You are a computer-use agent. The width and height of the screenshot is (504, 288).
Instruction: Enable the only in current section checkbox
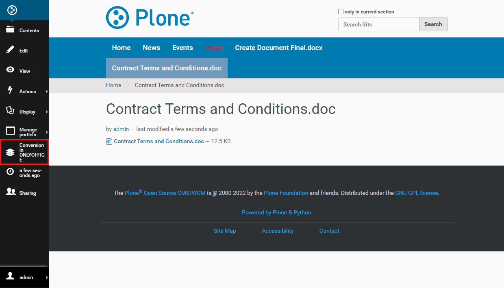tap(341, 12)
